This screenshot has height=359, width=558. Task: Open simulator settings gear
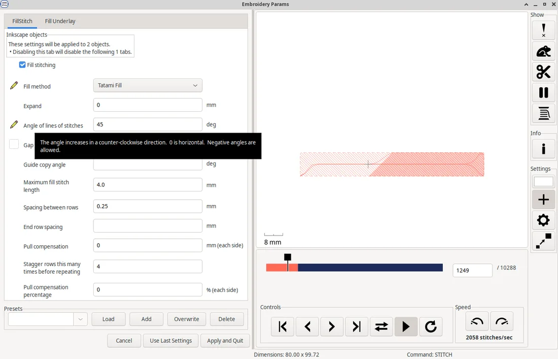(x=543, y=220)
